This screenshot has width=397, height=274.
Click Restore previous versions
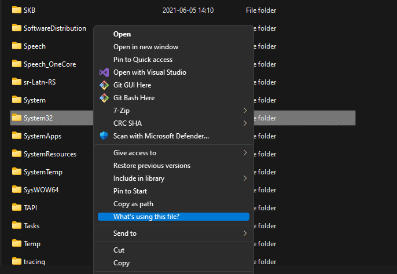pos(152,166)
